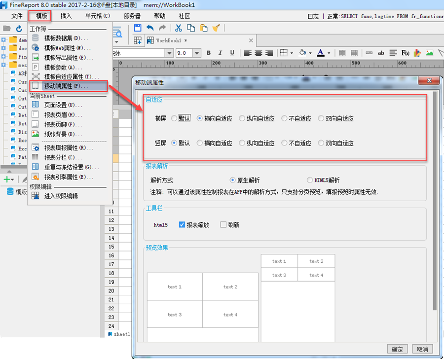This screenshot has width=444, height=359.
Task: Click the 确定 button
Action: [397, 349]
